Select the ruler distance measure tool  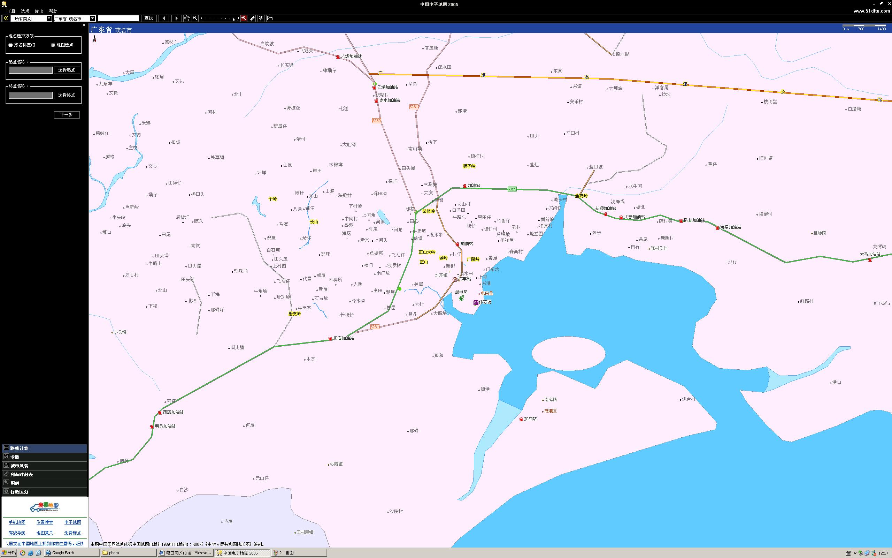(x=253, y=18)
